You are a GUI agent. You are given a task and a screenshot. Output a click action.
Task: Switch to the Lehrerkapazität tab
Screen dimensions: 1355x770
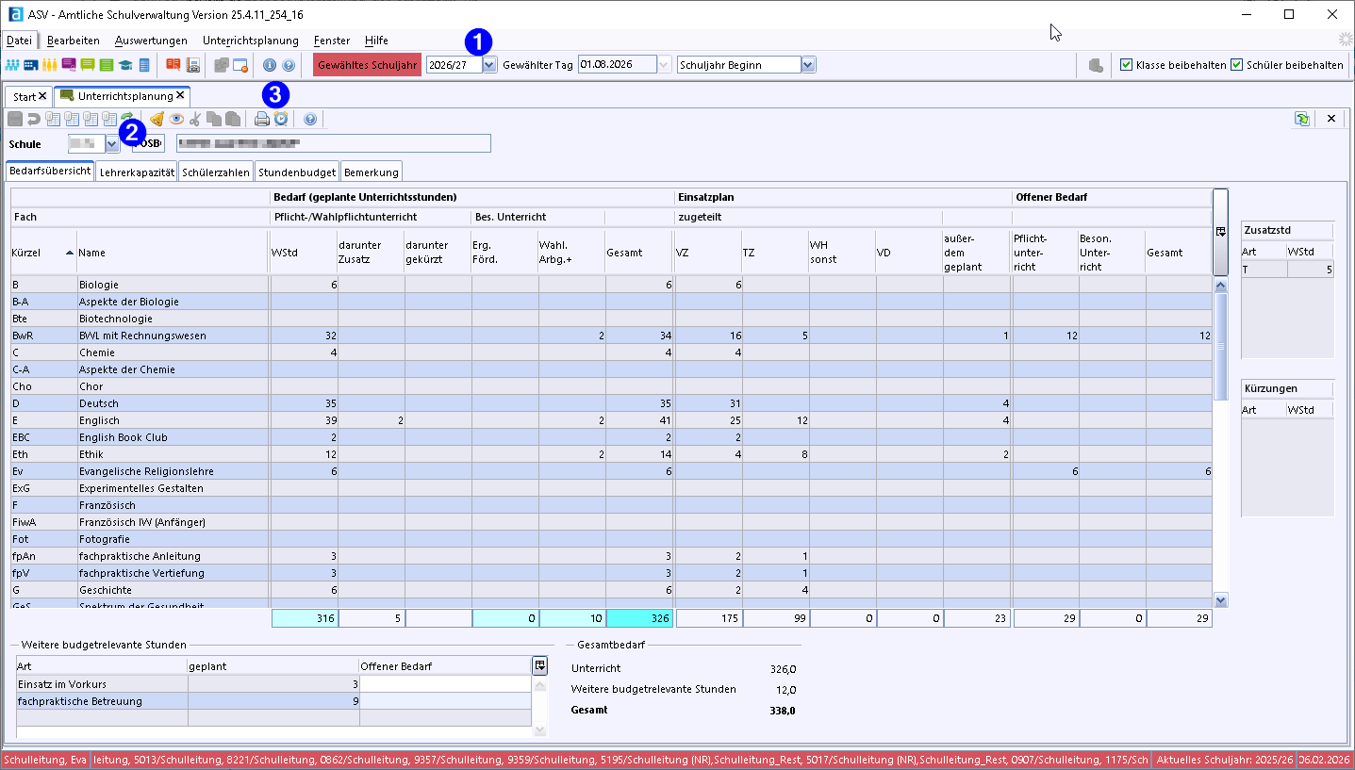tap(137, 172)
